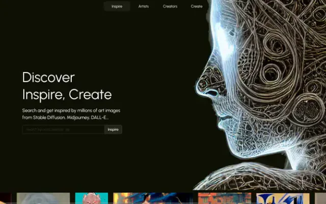
Task: Open the wide blue and orange thumbnail
Action: 153,198
